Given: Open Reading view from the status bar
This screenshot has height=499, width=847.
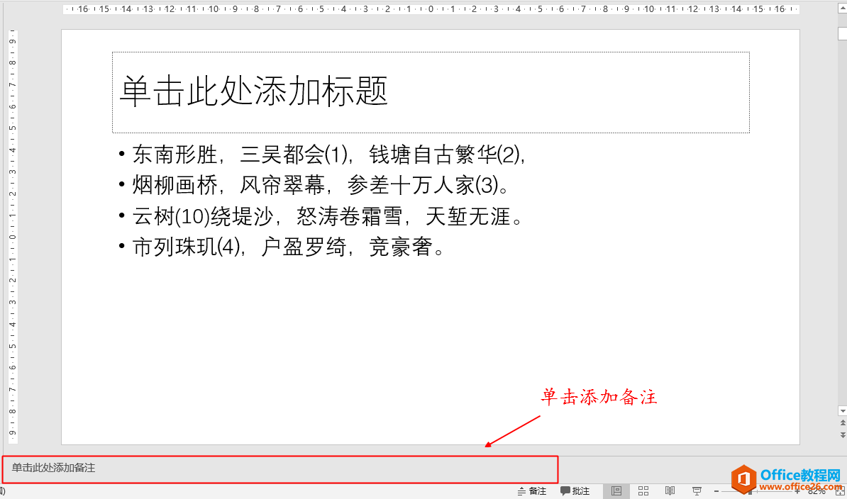Looking at the screenshot, I should click(x=670, y=491).
